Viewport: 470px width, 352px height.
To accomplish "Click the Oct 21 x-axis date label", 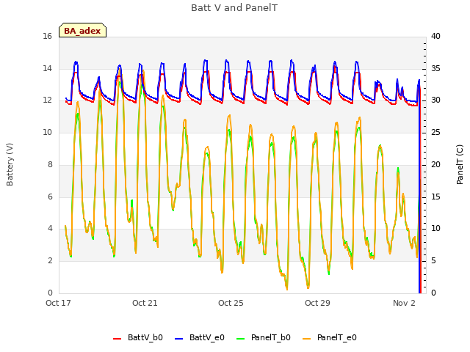I will tap(145, 303).
